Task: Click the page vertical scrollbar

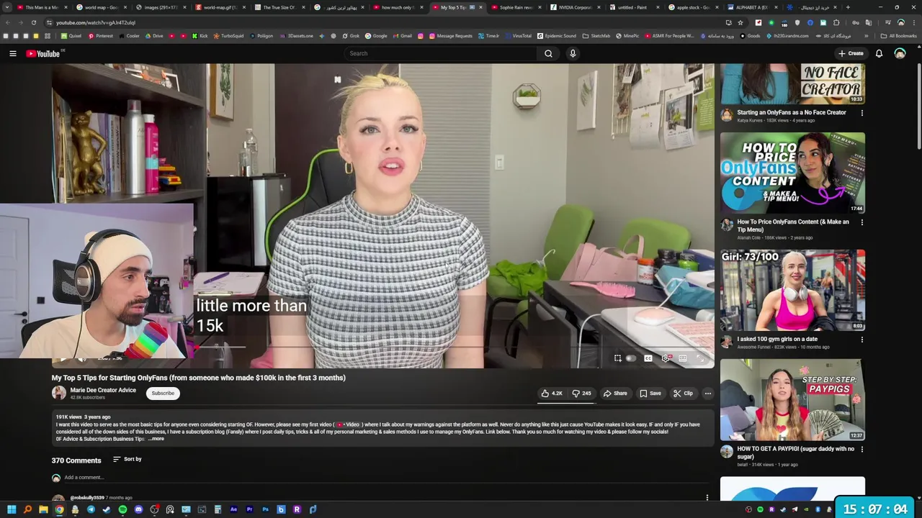Action: coord(918,106)
